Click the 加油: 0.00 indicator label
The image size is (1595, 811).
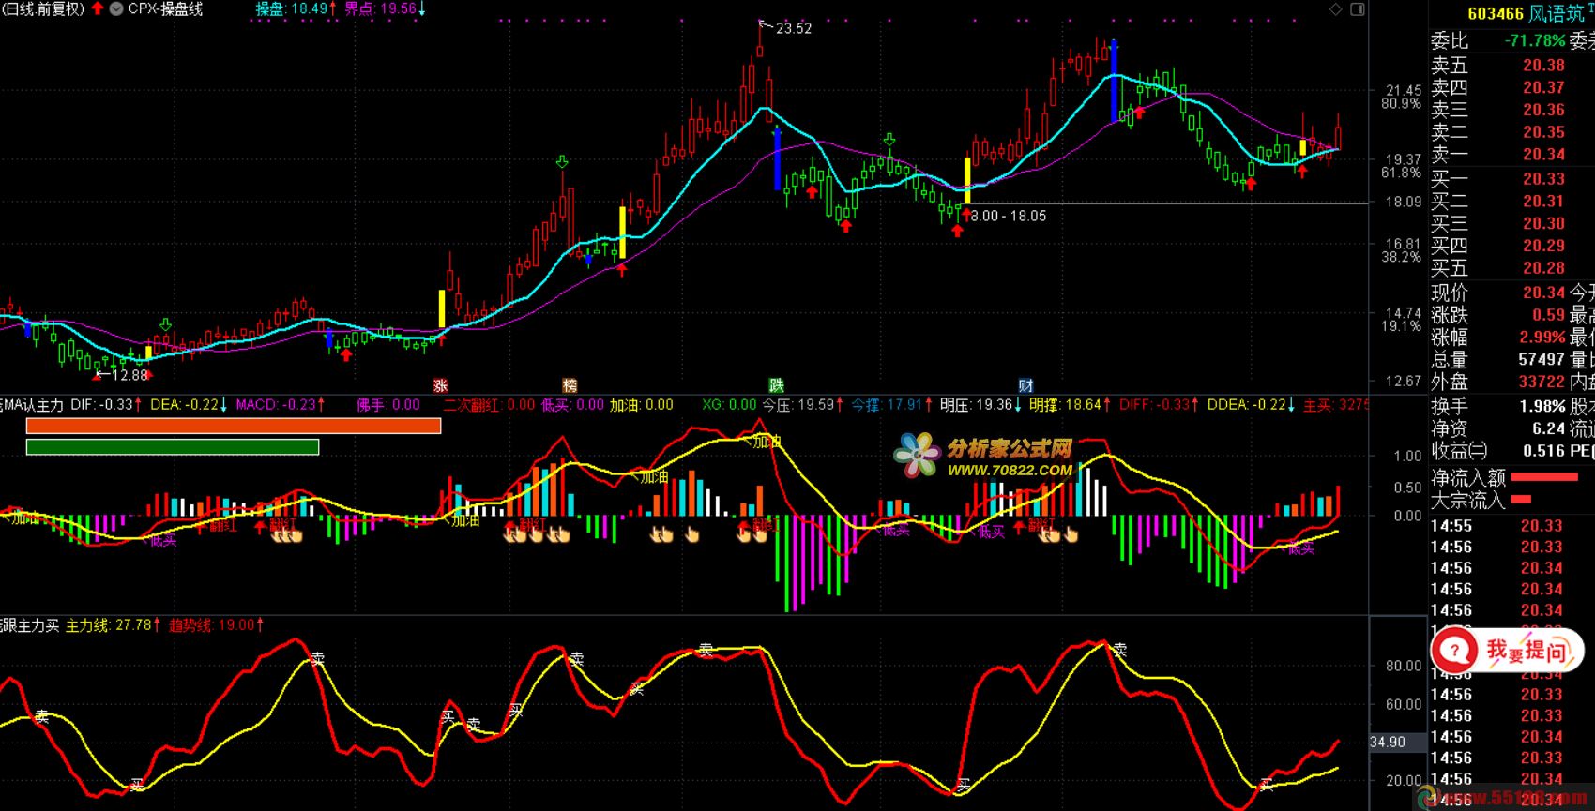click(642, 405)
